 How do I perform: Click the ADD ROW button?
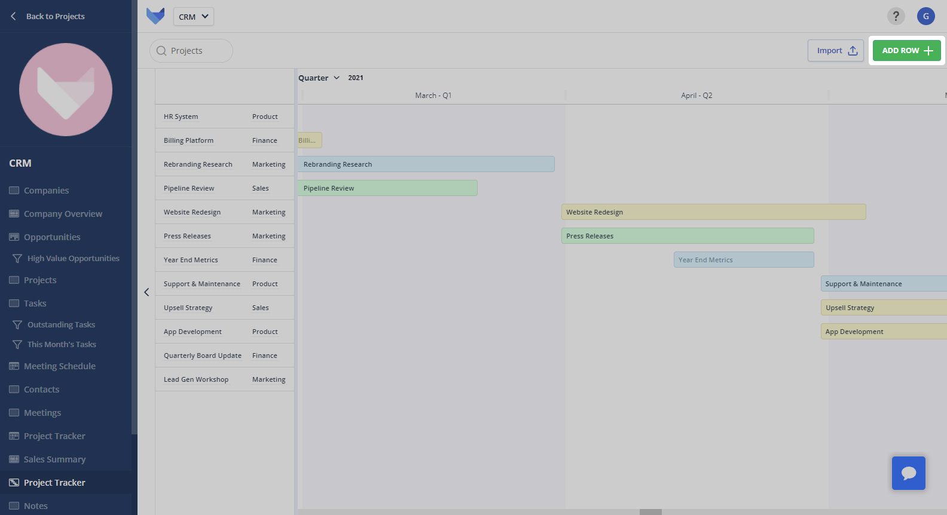coord(907,51)
